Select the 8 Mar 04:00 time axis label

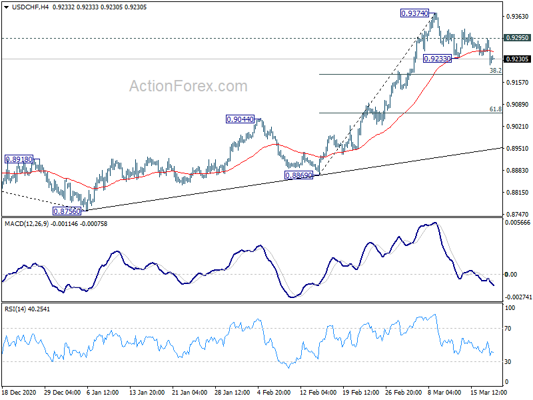coord(444,392)
